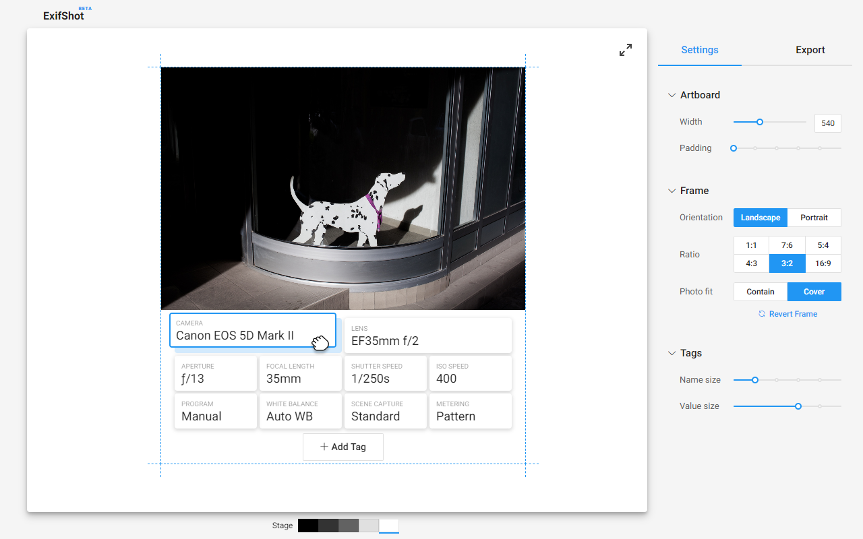This screenshot has width=863, height=539.
Task: Click the dalmatian photo in artboard
Action: coord(343,189)
